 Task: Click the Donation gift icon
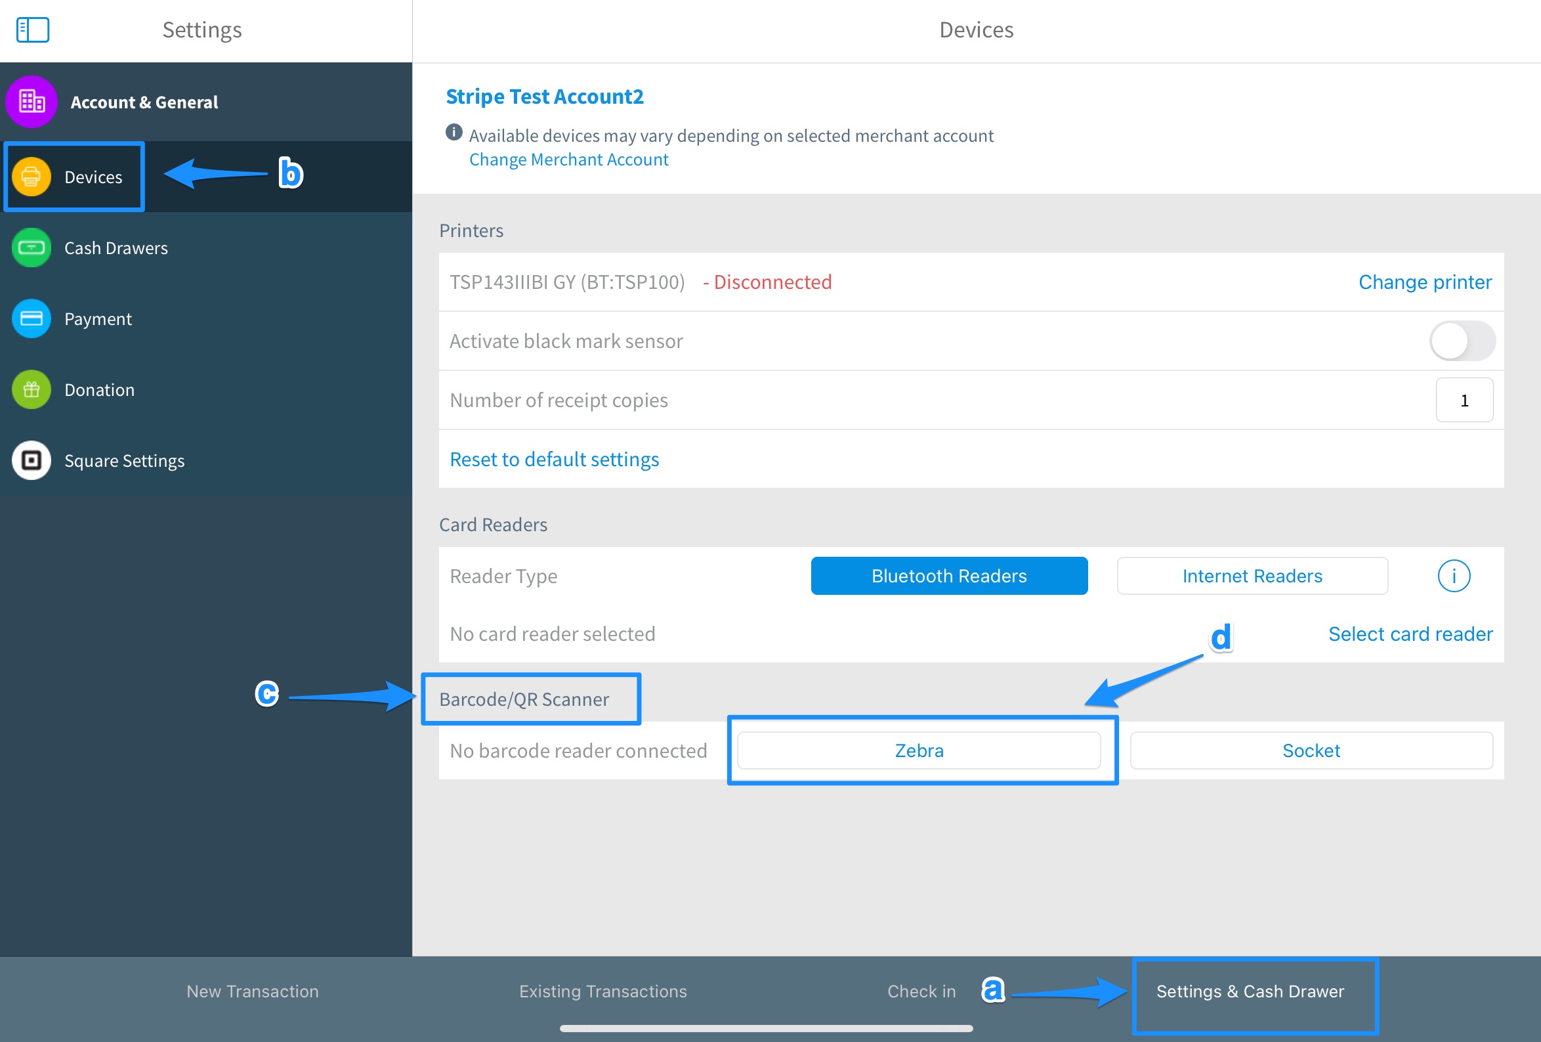[31, 389]
